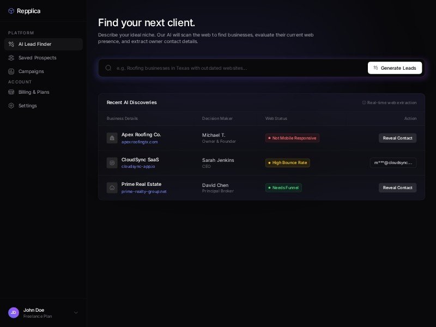Click the Prime Real Estate business icon
Viewport: 436px width, 327px height.
click(112, 187)
